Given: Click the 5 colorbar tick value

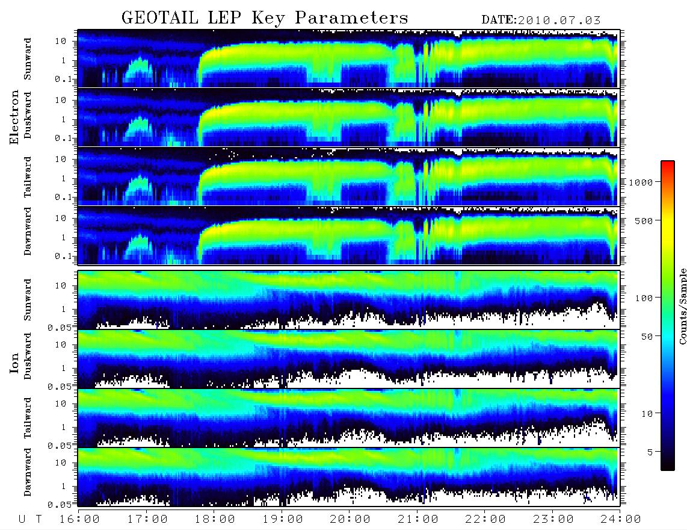Looking at the screenshot, I should click(650, 452).
